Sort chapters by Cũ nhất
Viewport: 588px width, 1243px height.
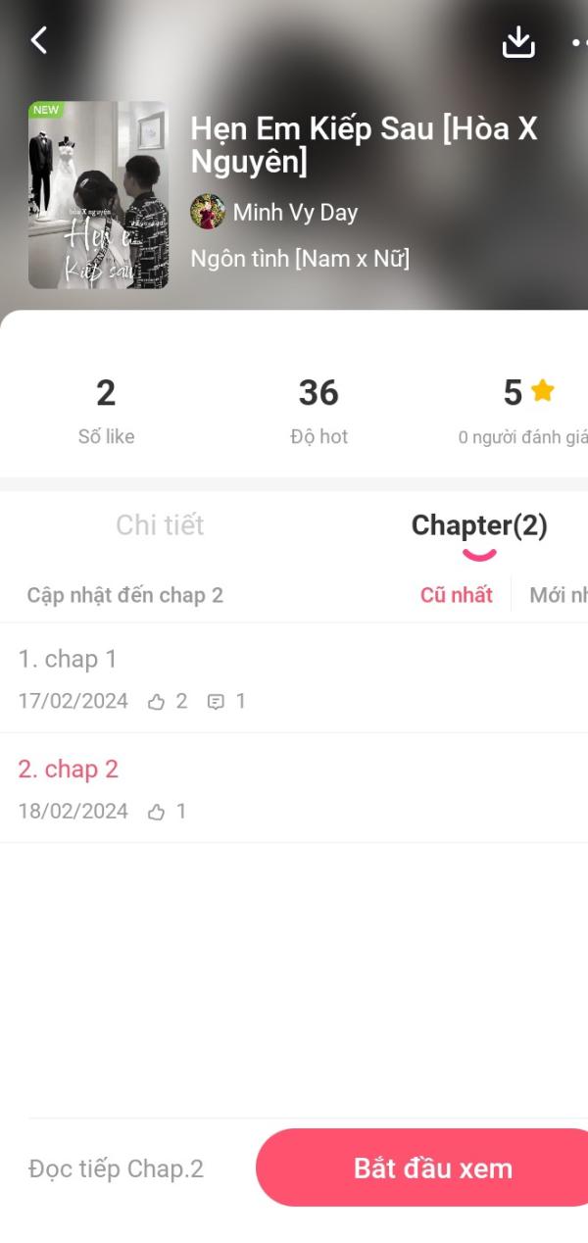click(457, 595)
